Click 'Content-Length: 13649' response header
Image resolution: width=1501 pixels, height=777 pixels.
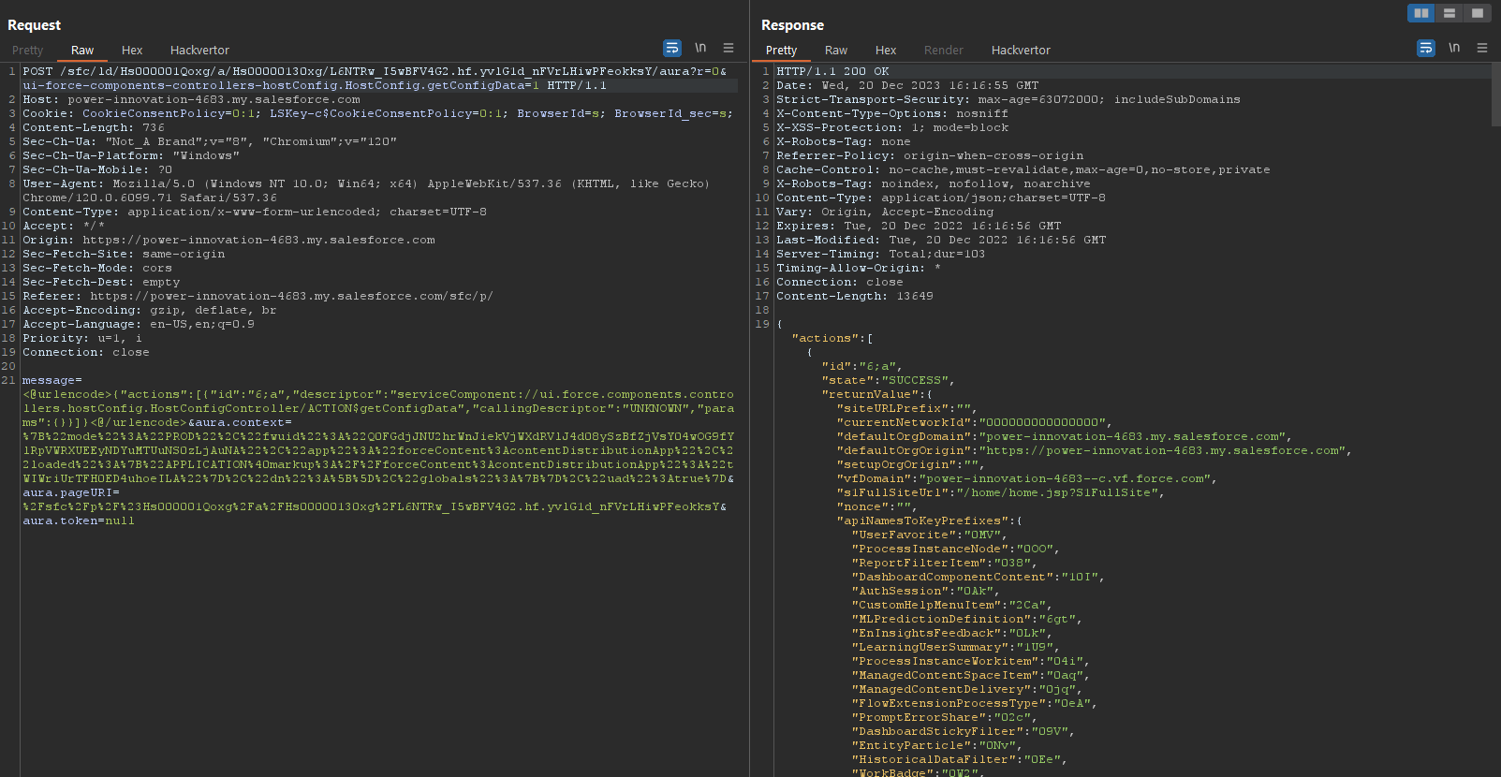[855, 296]
